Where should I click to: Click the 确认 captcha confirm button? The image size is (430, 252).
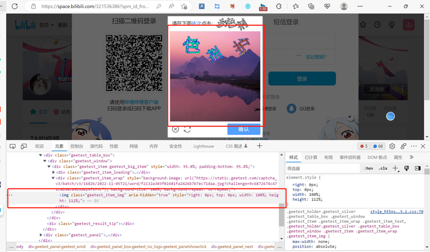[244, 129]
